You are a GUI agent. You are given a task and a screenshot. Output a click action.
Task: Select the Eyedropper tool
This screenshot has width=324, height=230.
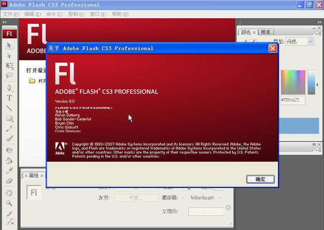tap(9, 170)
